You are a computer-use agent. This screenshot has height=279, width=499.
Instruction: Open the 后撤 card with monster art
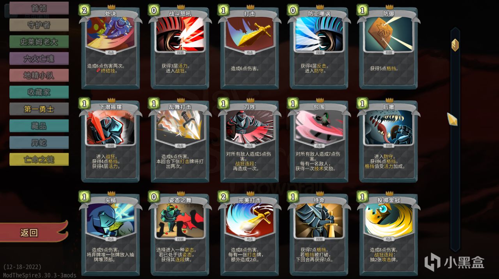(x=388, y=142)
